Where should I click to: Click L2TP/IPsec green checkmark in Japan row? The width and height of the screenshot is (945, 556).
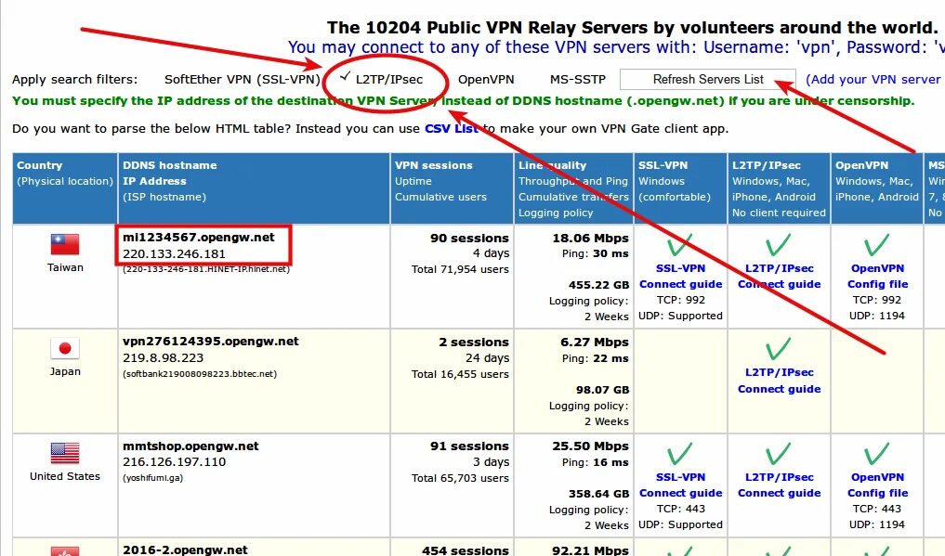click(x=779, y=349)
